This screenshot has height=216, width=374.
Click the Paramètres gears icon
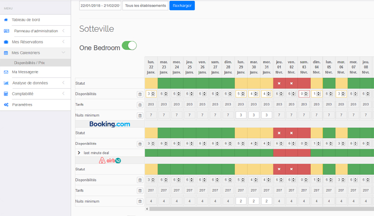6,105
